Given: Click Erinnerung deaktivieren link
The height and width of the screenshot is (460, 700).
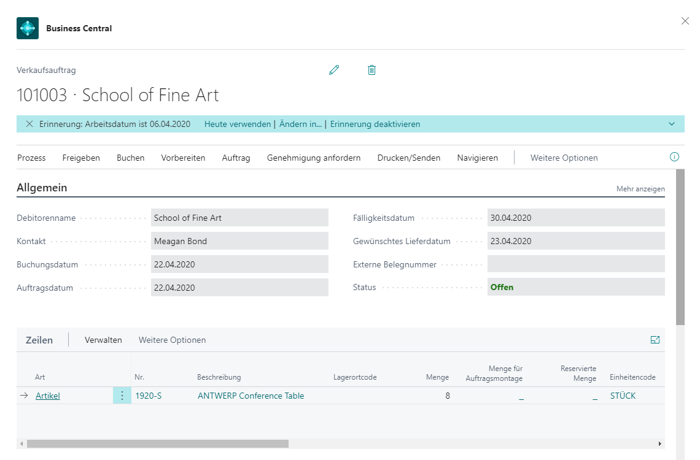Looking at the screenshot, I should pos(375,124).
